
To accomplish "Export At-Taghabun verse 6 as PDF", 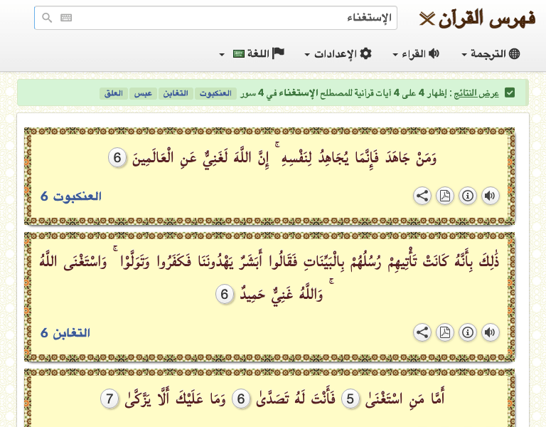I will [x=445, y=332].
